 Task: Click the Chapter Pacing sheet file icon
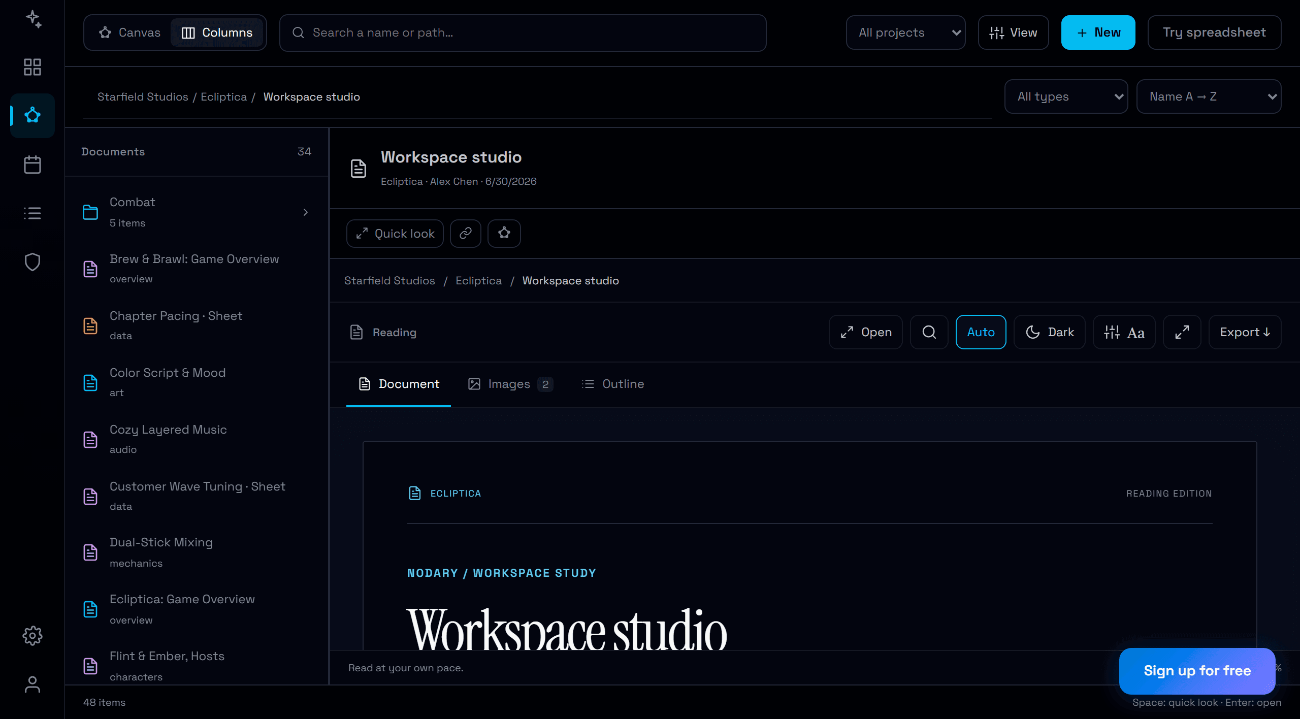pyautogui.click(x=90, y=326)
